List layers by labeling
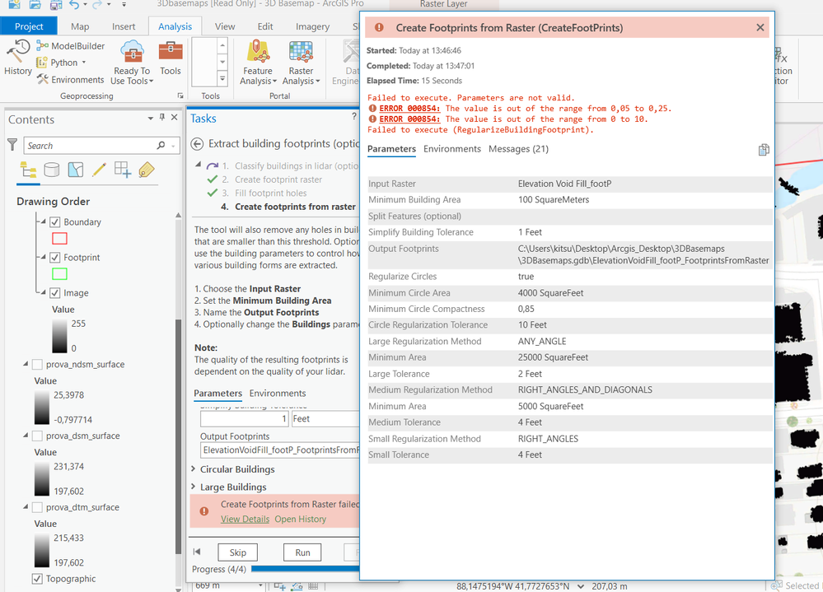The height and width of the screenshot is (592, 823). point(147,170)
